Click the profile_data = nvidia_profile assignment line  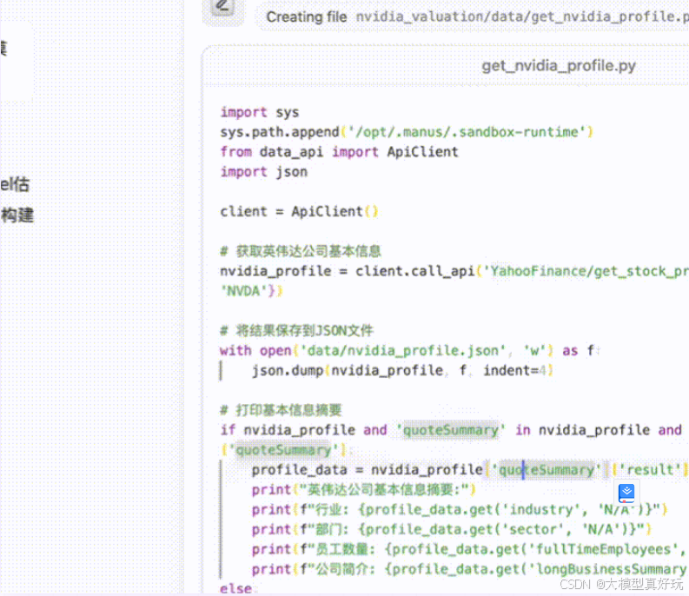pyautogui.click(x=470, y=470)
